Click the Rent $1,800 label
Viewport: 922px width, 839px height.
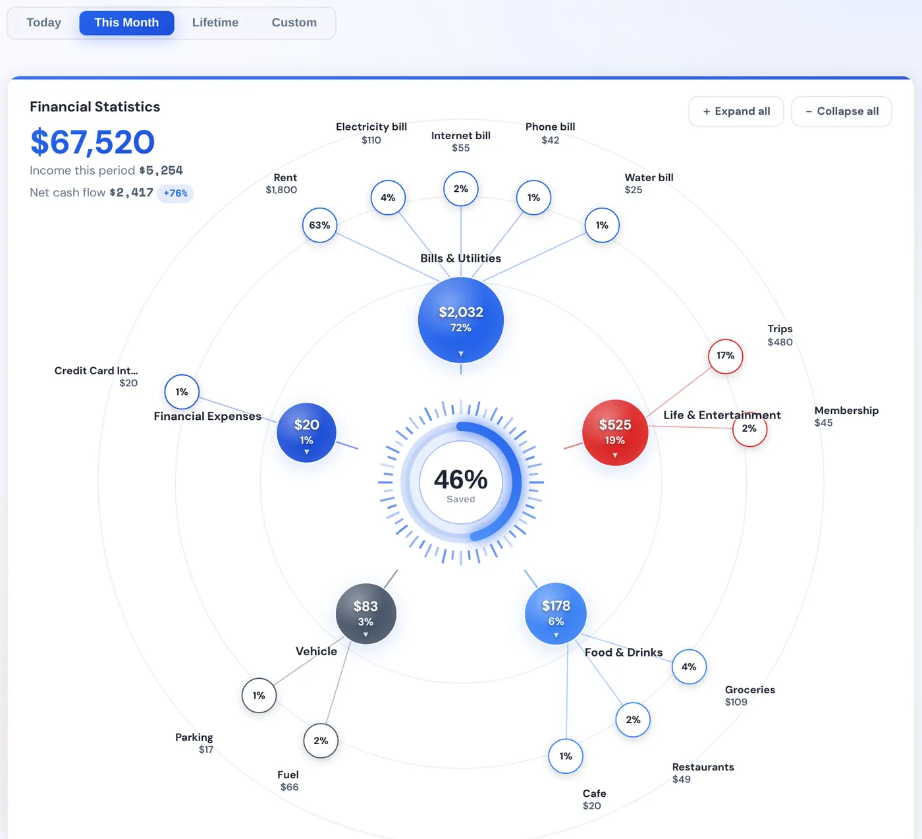[x=282, y=184]
